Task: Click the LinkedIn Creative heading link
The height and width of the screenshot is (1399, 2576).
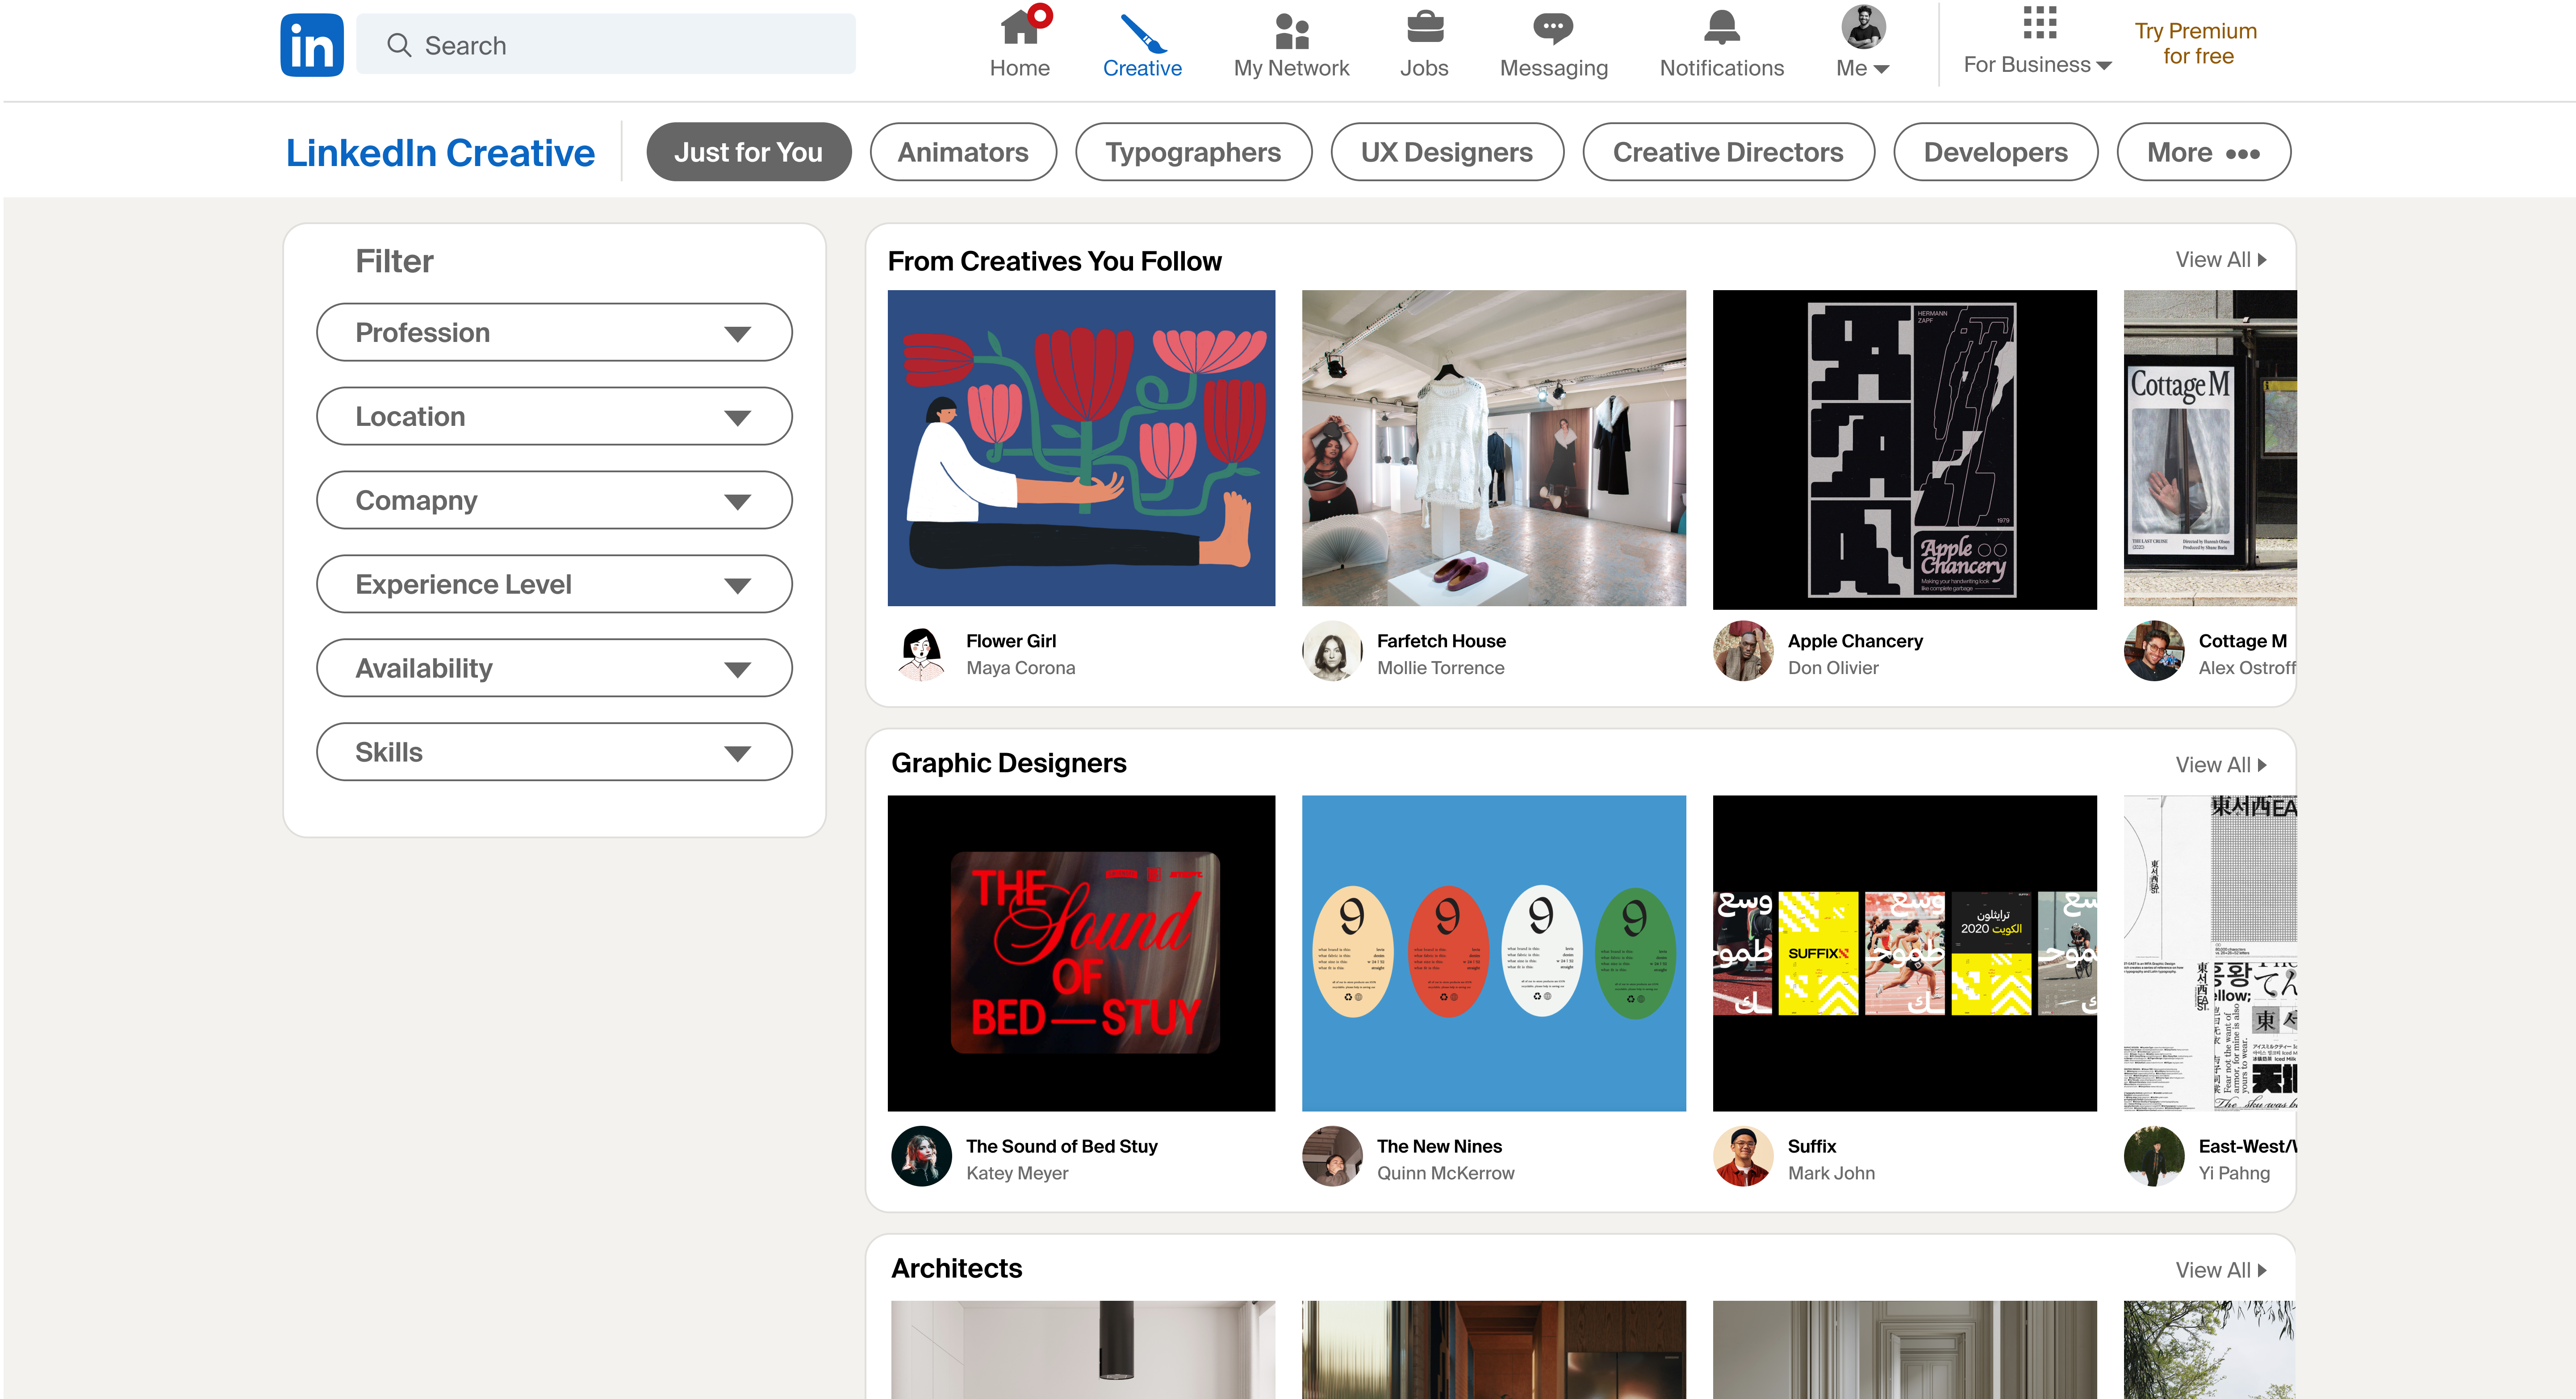Action: coord(440,153)
